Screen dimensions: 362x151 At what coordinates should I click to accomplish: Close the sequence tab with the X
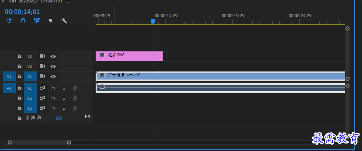coord(3,1)
